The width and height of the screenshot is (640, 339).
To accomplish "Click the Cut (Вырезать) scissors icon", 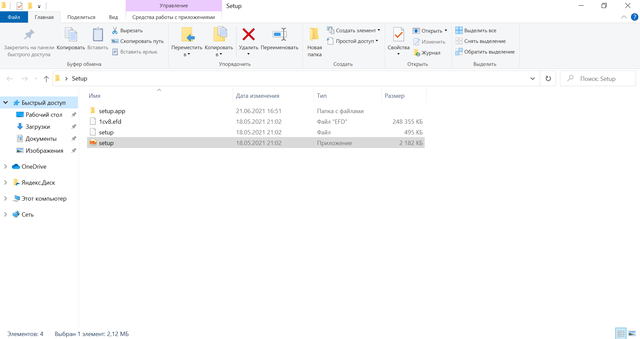I will click(115, 31).
